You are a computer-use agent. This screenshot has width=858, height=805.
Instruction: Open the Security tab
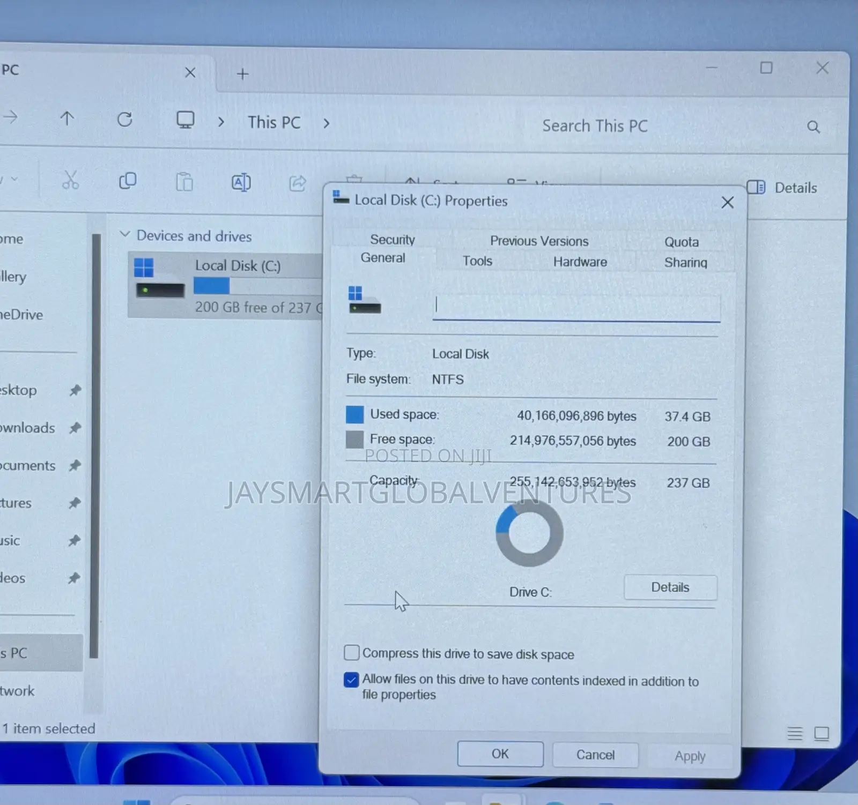point(393,240)
